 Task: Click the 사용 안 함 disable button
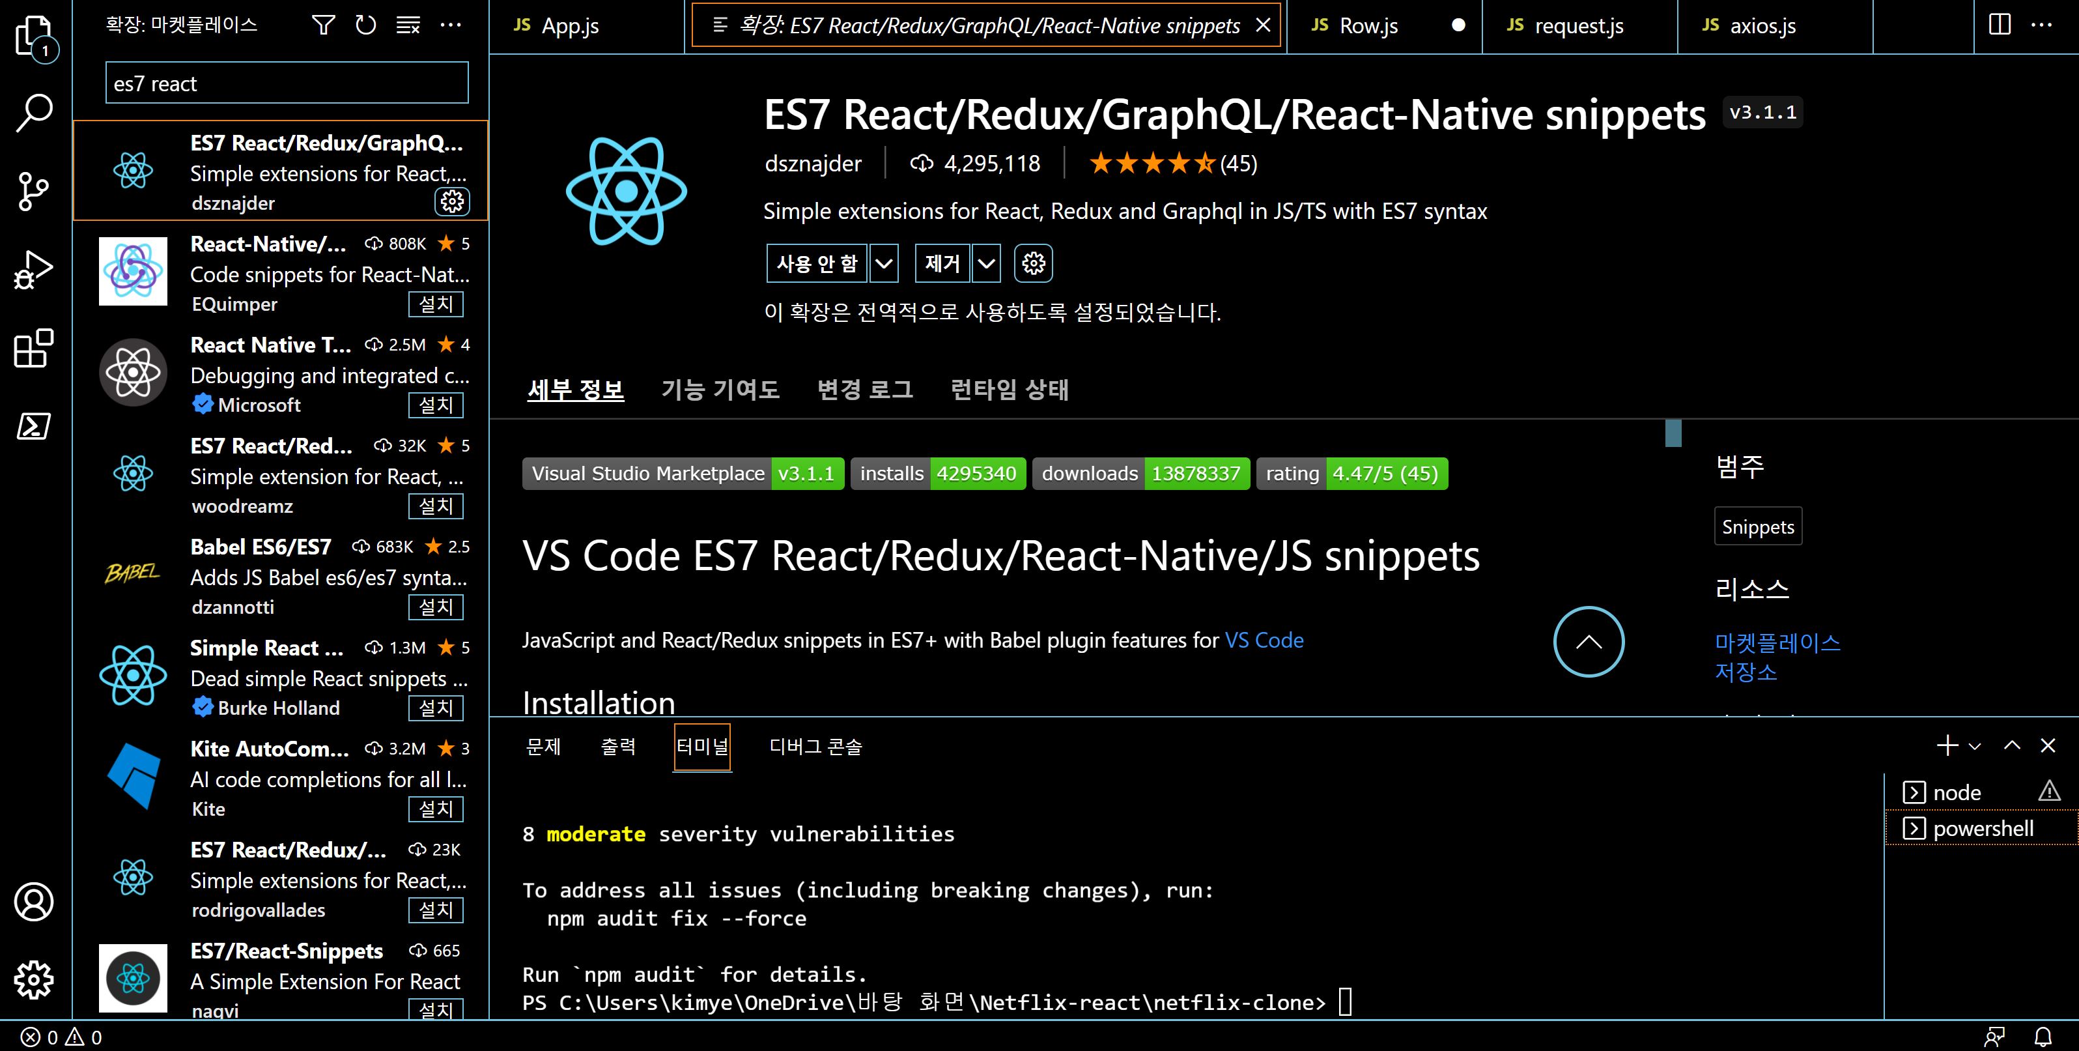[817, 263]
